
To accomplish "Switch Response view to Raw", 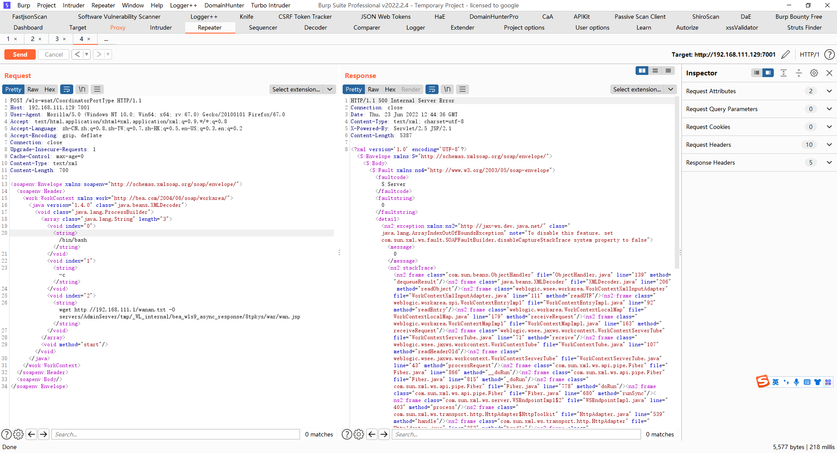I will coord(374,89).
